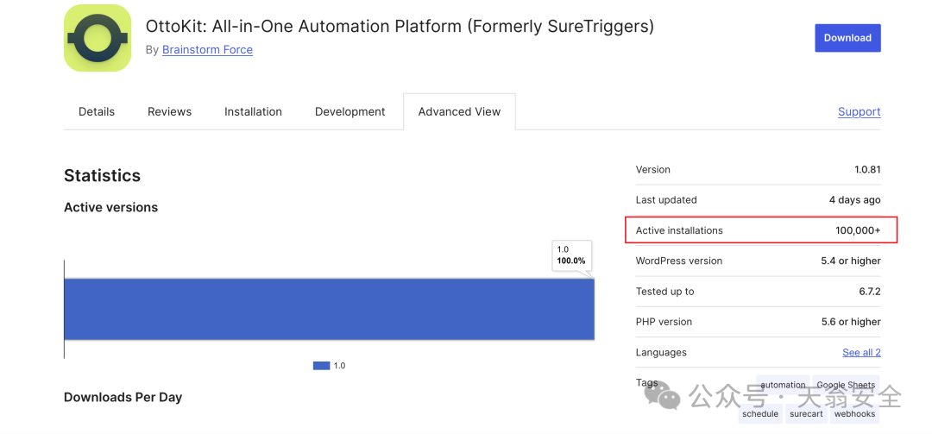Select the schedule tag
Screen dimensions: 932x434
[x=760, y=414]
